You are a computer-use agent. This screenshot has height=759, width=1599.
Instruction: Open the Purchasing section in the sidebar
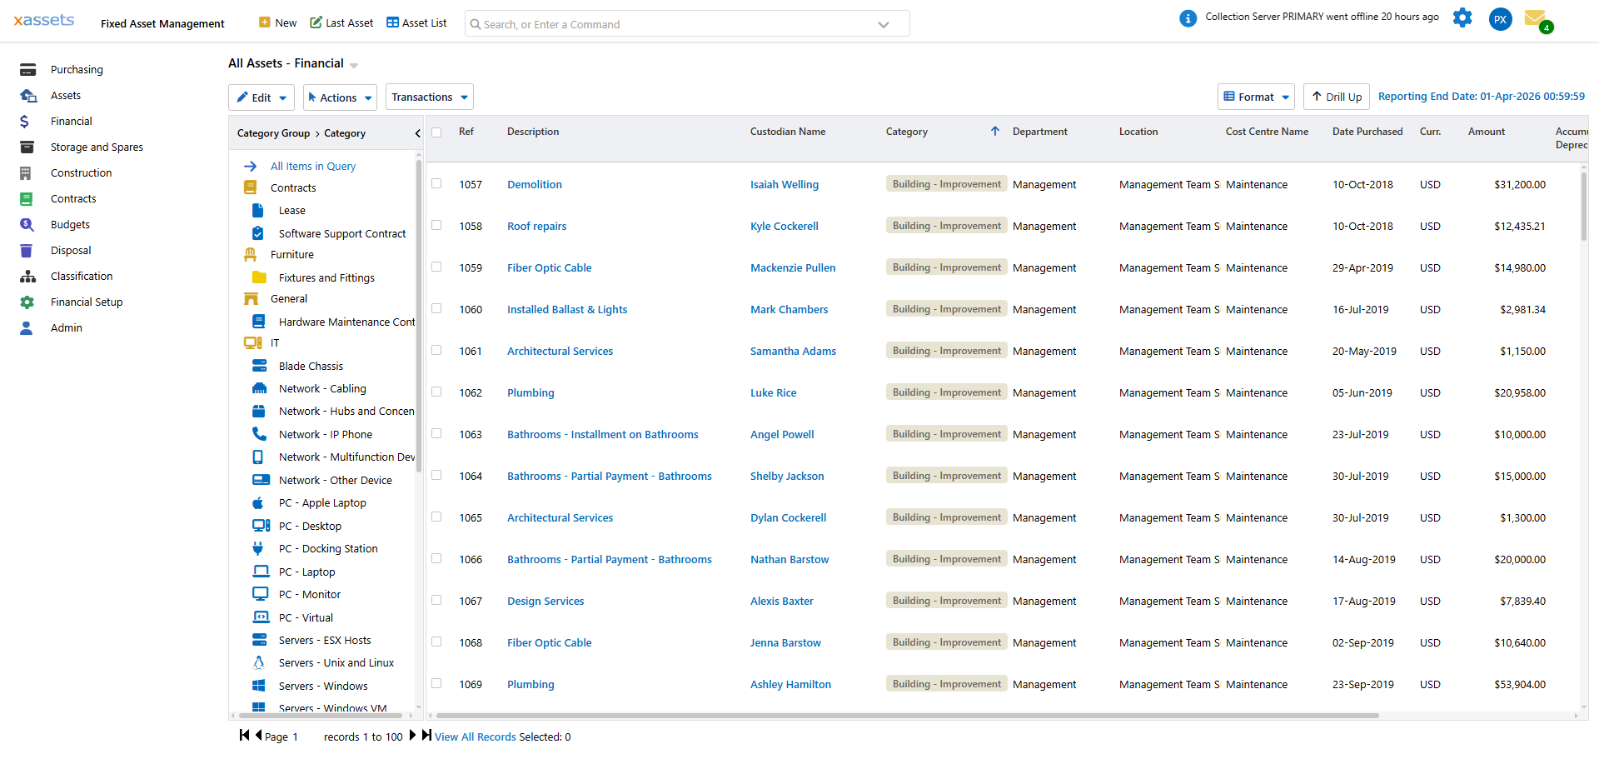point(77,69)
